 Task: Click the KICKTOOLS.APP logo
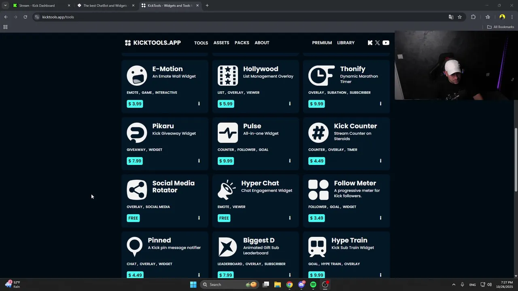pyautogui.click(x=153, y=43)
